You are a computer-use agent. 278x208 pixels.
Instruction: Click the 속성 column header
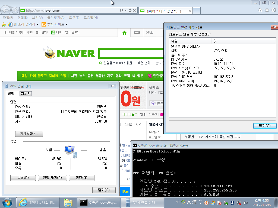click(190, 41)
